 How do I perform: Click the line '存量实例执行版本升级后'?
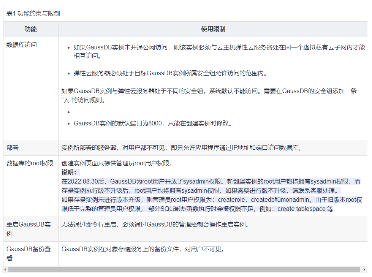[201, 190]
